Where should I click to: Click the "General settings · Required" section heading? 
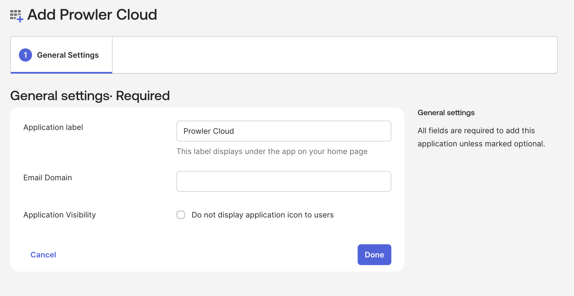point(90,96)
